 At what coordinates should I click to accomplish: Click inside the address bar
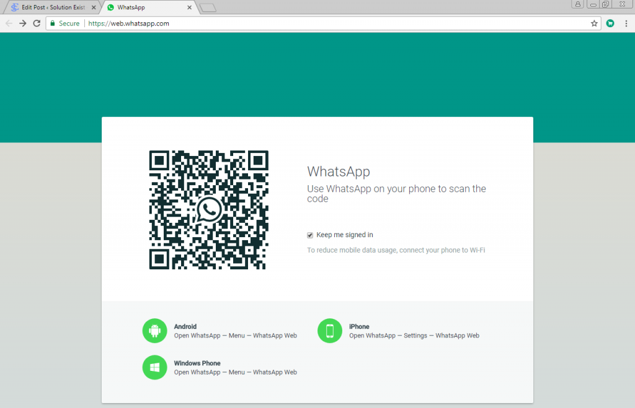(248, 23)
